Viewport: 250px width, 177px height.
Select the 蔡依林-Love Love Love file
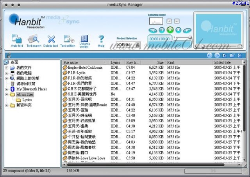[x=87, y=158]
